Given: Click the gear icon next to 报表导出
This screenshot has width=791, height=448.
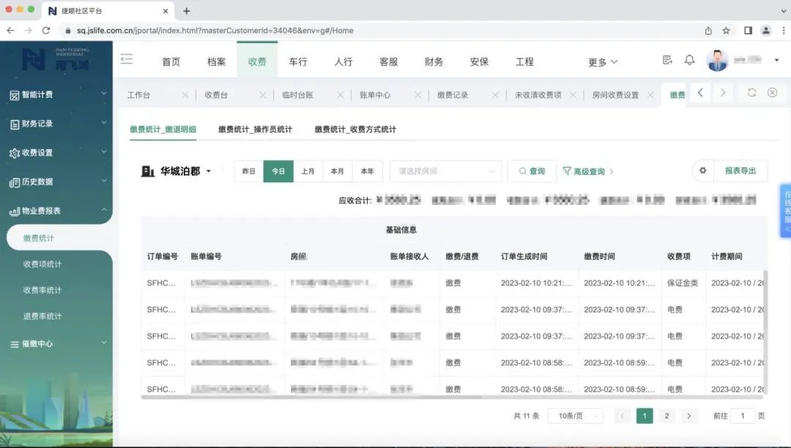Looking at the screenshot, I should tap(702, 170).
